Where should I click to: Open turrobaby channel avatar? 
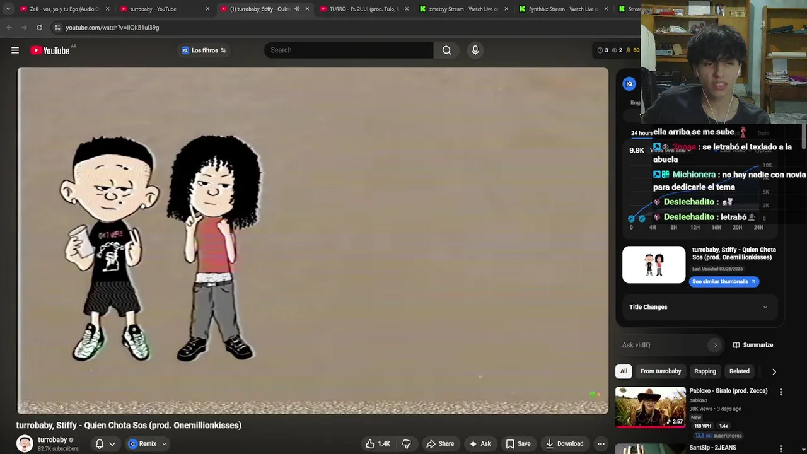click(25, 444)
